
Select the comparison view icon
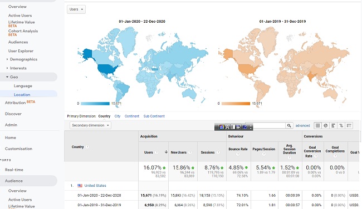coord(341,125)
